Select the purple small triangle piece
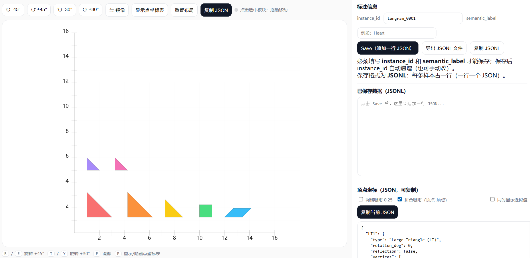Screen dimensions: 530x258 [91, 166]
